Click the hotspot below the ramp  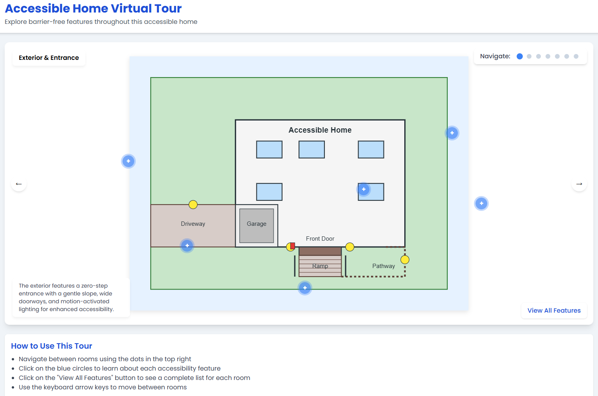(305, 288)
